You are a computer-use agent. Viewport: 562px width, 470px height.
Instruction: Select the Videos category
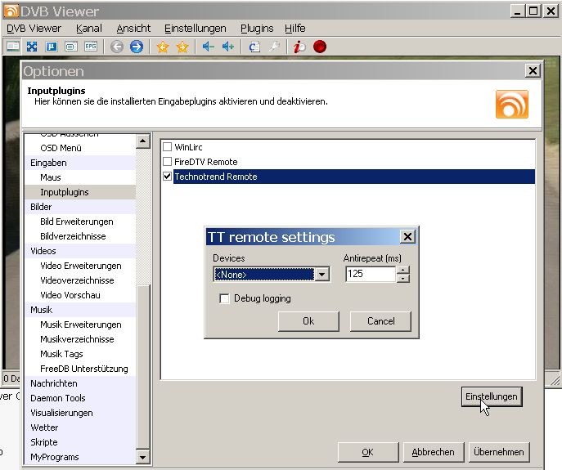tap(43, 251)
